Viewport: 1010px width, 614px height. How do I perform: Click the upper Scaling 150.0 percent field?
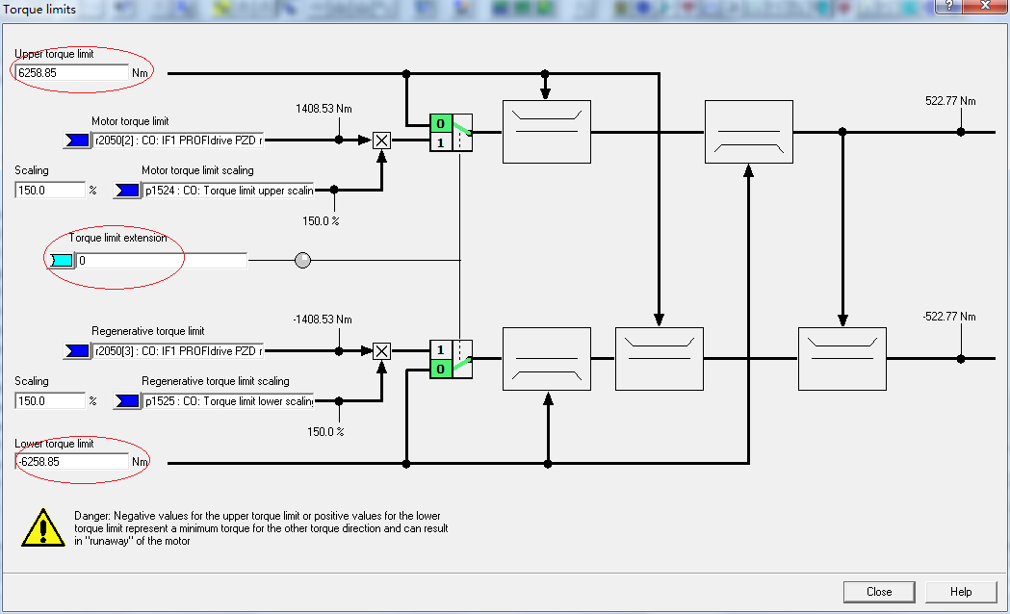click(x=50, y=190)
